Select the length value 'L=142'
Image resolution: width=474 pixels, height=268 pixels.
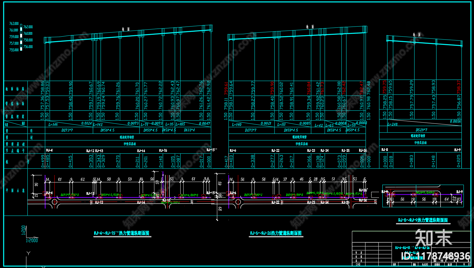coord(98,124)
